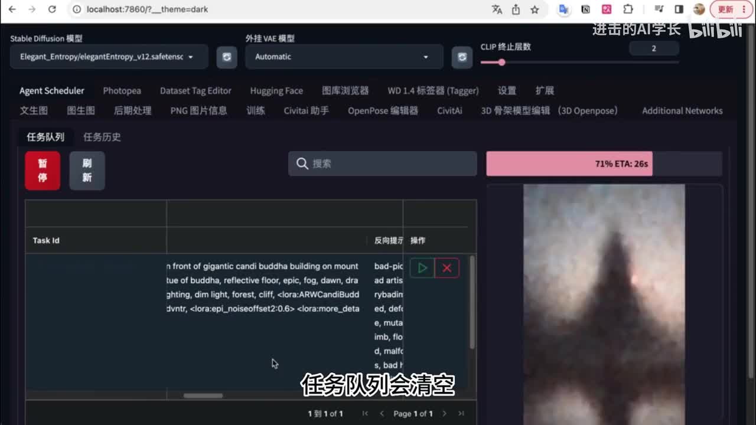Reload the browser page

pos(52,9)
